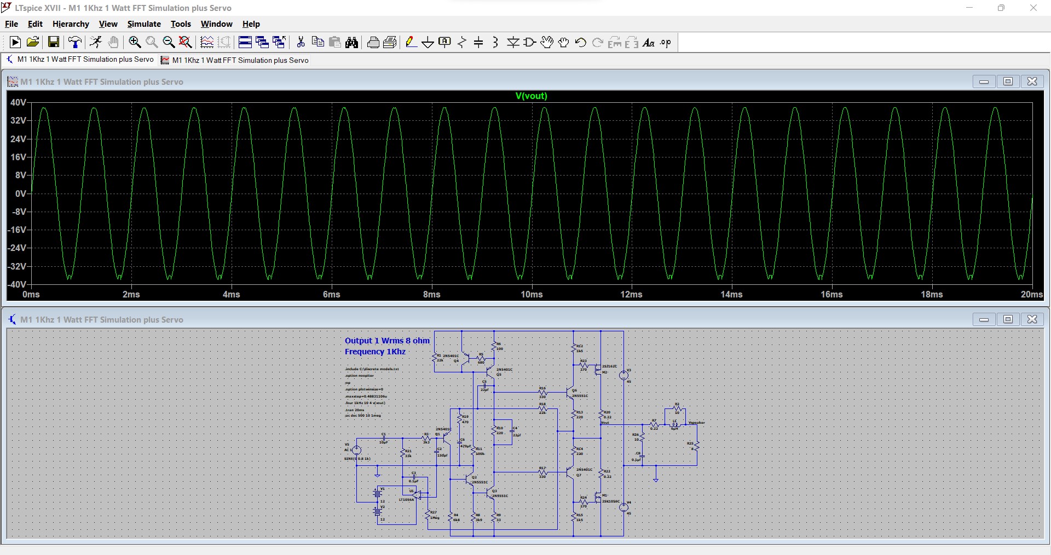This screenshot has height=555, width=1051.
Task: Select the Diode component tool
Action: [x=513, y=42]
